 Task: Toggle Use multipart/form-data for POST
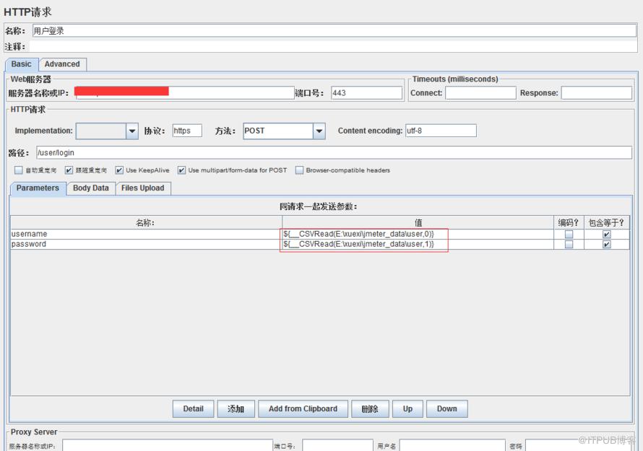[181, 170]
